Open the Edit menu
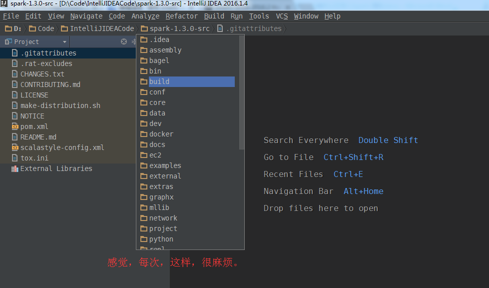489x288 pixels. (x=33, y=16)
